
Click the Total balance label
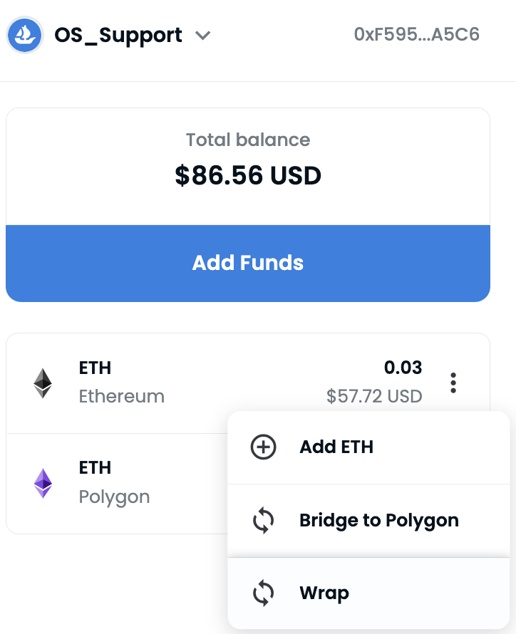tap(248, 140)
